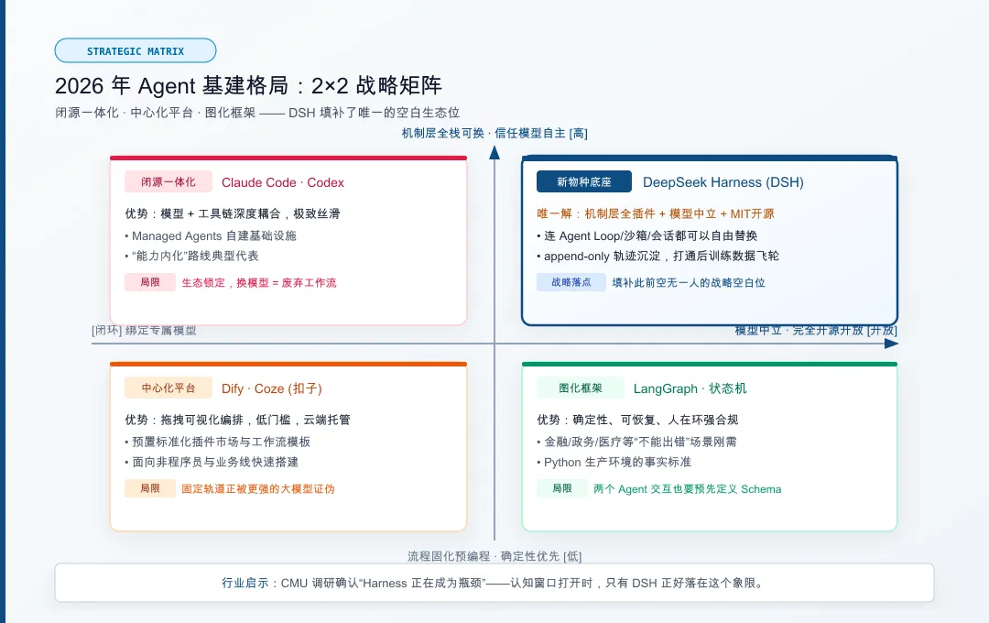Click the 'append-only 轨迹沉淀' bullet

[658, 256]
